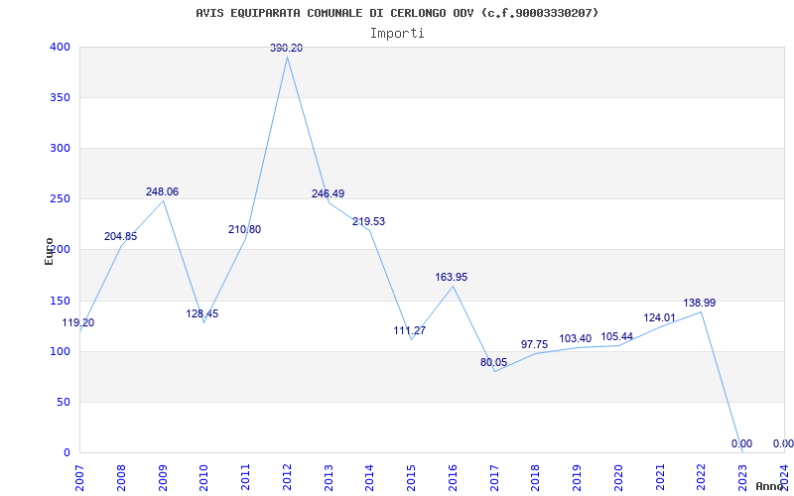The height and width of the screenshot is (496, 794).
Task: Select the 246.49 data label
Action: coord(328,193)
